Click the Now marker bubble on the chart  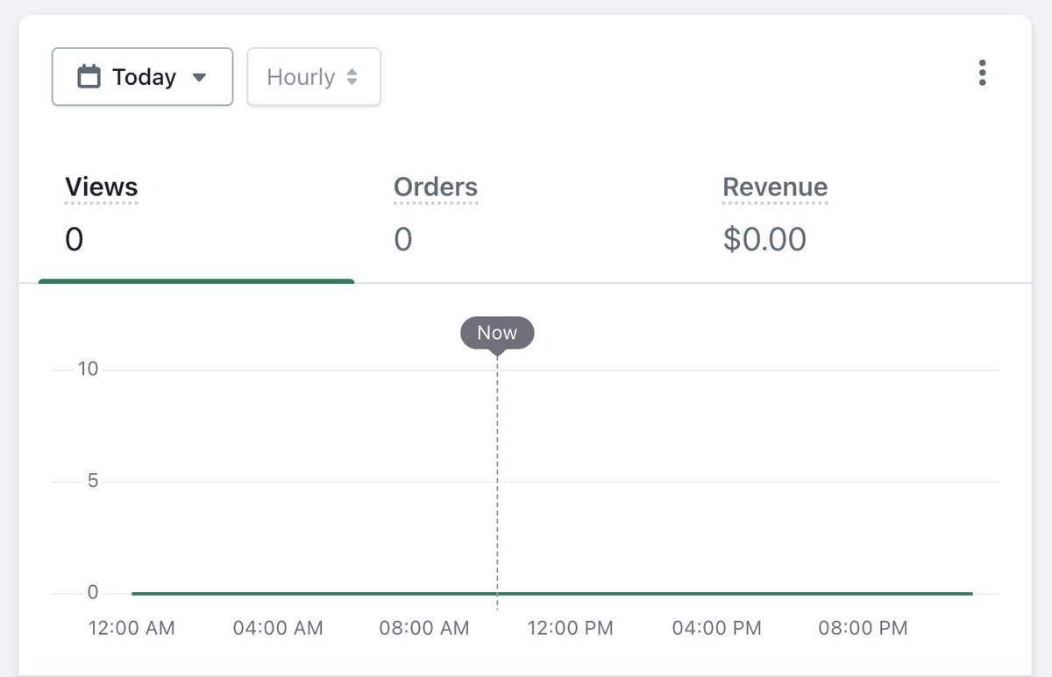tap(496, 332)
